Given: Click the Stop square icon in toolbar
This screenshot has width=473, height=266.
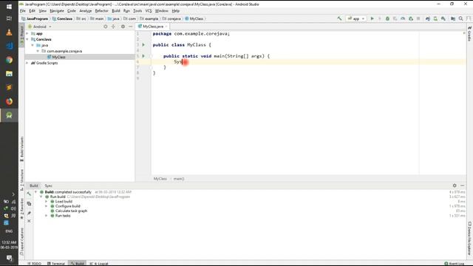Looking at the screenshot, I should pyautogui.click(x=418, y=18).
